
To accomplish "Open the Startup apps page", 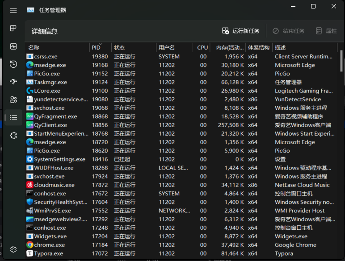I will (x=13, y=82).
